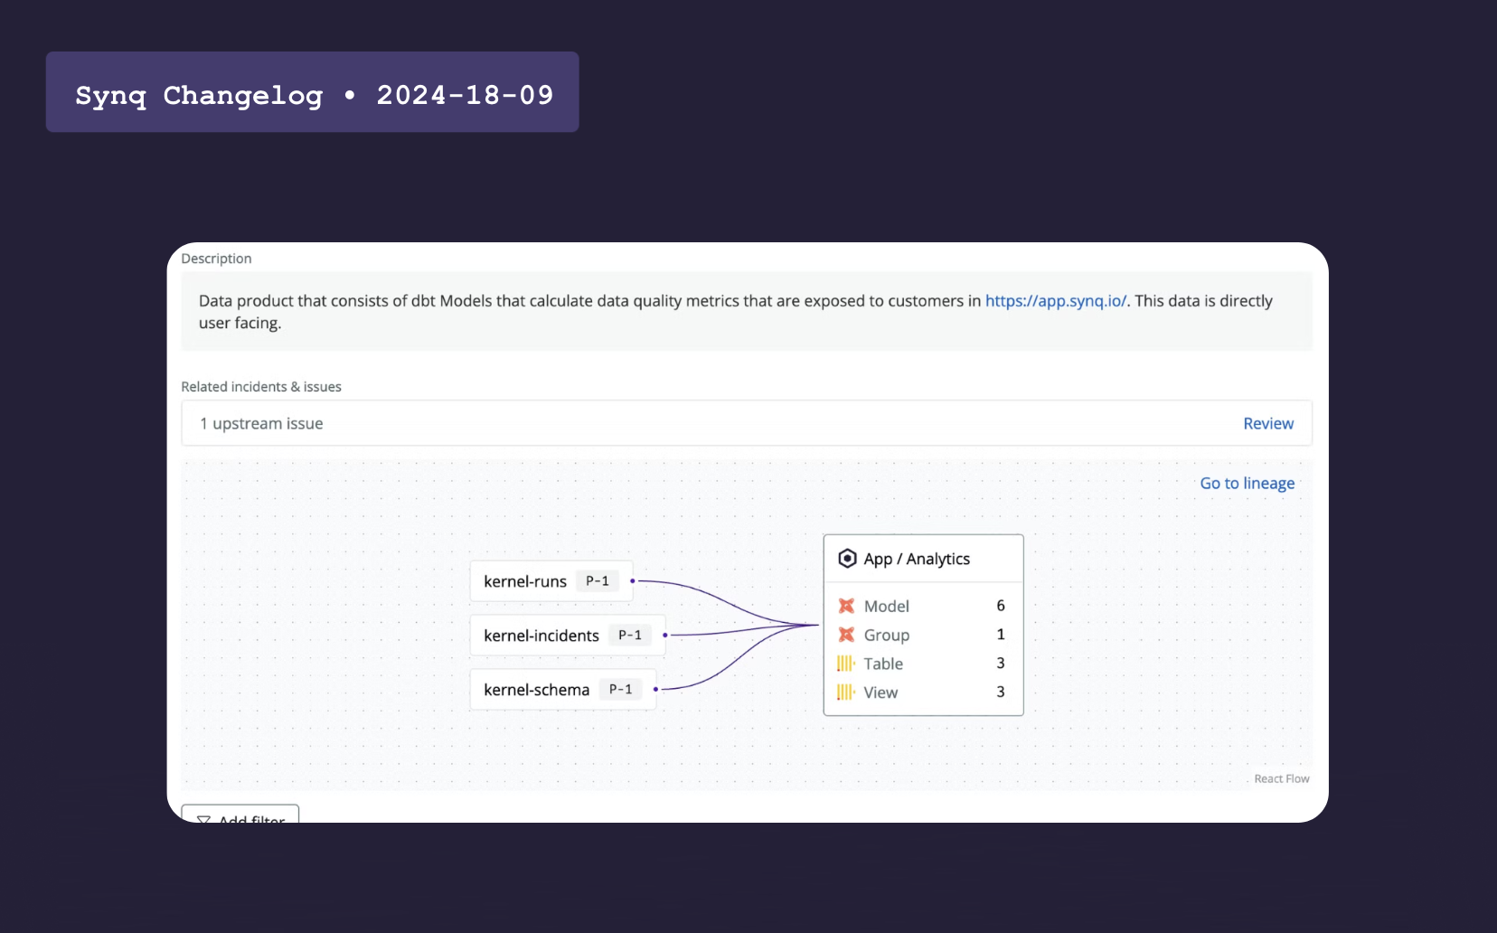
Task: Click the dbt icon beside Model
Action: pyautogui.click(x=846, y=606)
